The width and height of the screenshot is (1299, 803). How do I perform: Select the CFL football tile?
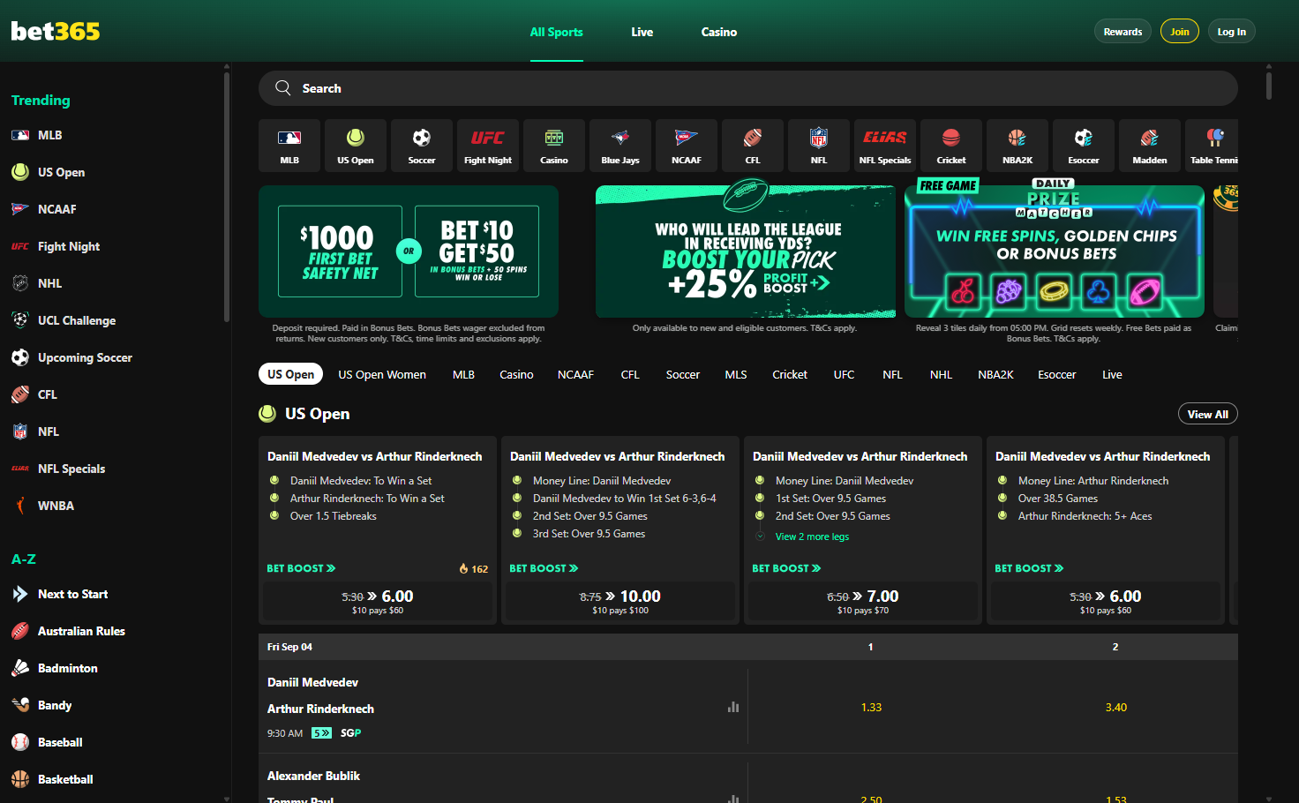tap(753, 146)
